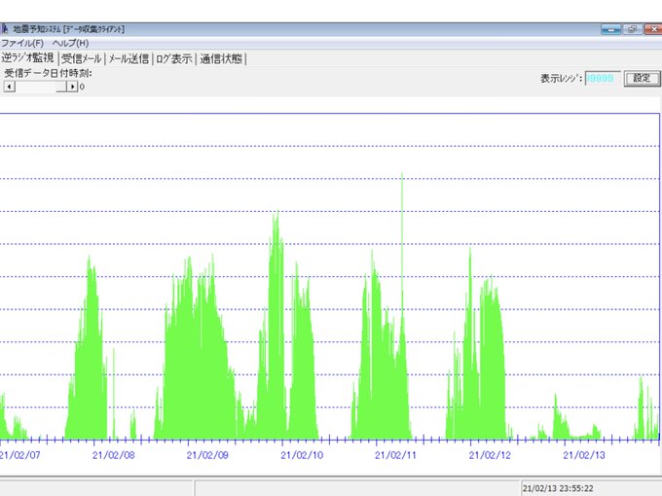Viewport: 662px width, 496px height.
Task: Click the 表示レンジ label
Action: pos(562,79)
